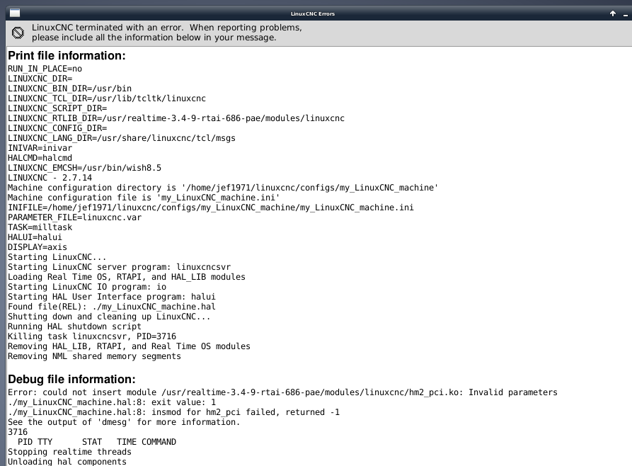Select the line 'DISPLAY=axis'
Viewport: 632px width, 466px height.
point(38,247)
